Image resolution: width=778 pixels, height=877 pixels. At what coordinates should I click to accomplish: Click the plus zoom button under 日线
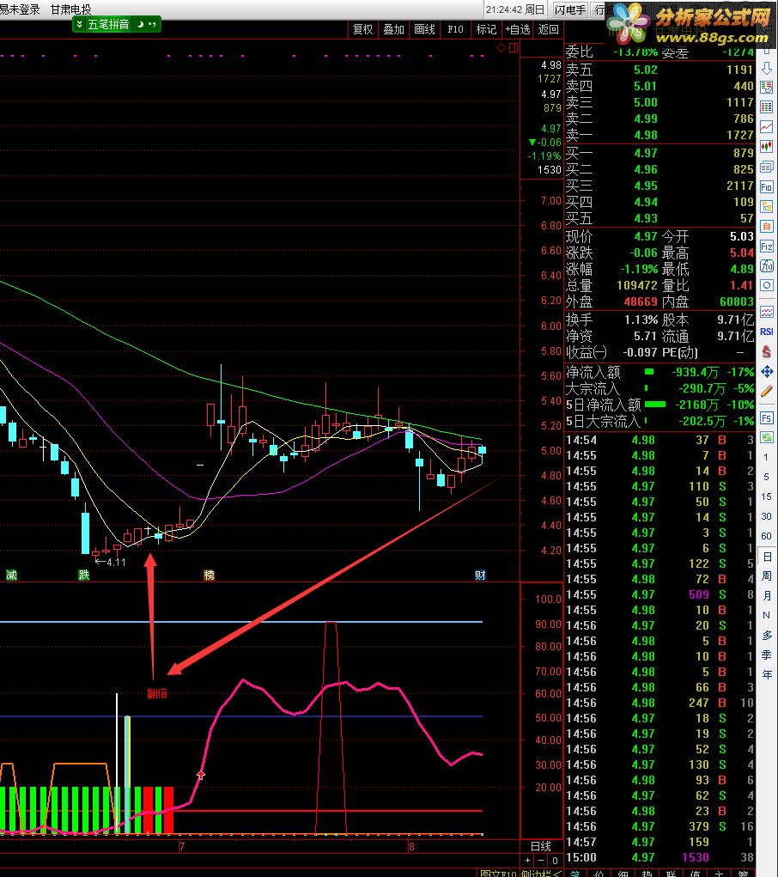tap(527, 860)
